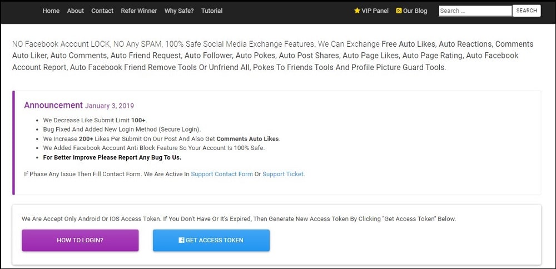The height and width of the screenshot is (269, 556).
Task: Click the star icon beside VIP Panel
Action: tap(357, 11)
